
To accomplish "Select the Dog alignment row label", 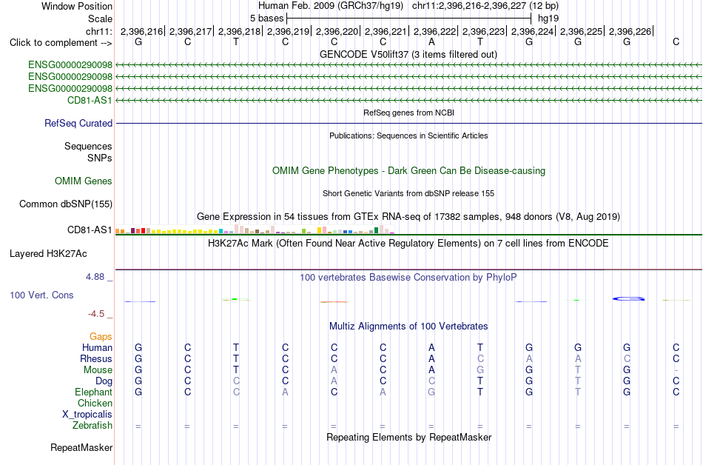I will [104, 381].
